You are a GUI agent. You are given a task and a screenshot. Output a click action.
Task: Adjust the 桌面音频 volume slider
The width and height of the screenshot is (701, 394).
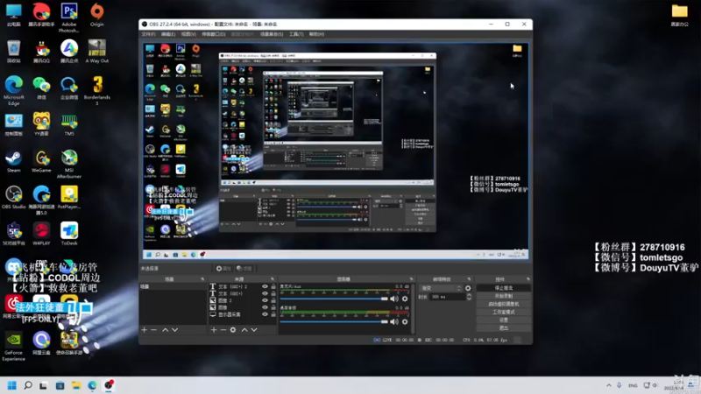point(334,321)
